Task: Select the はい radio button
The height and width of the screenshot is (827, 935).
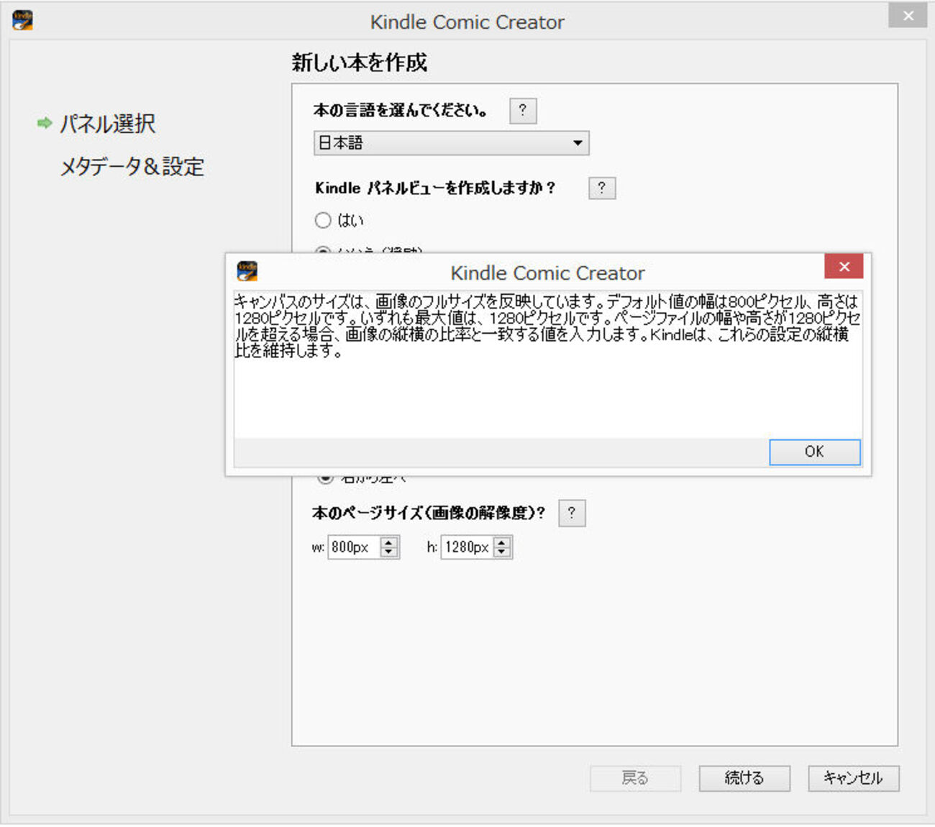Action: pyautogui.click(x=323, y=220)
